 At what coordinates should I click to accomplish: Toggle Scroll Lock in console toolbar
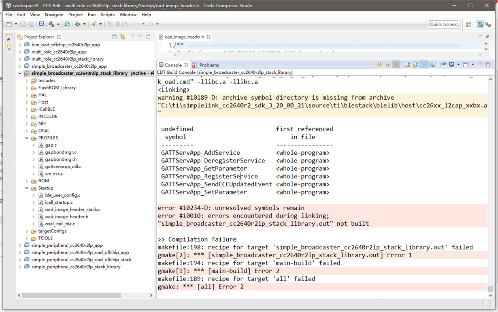(x=415, y=65)
